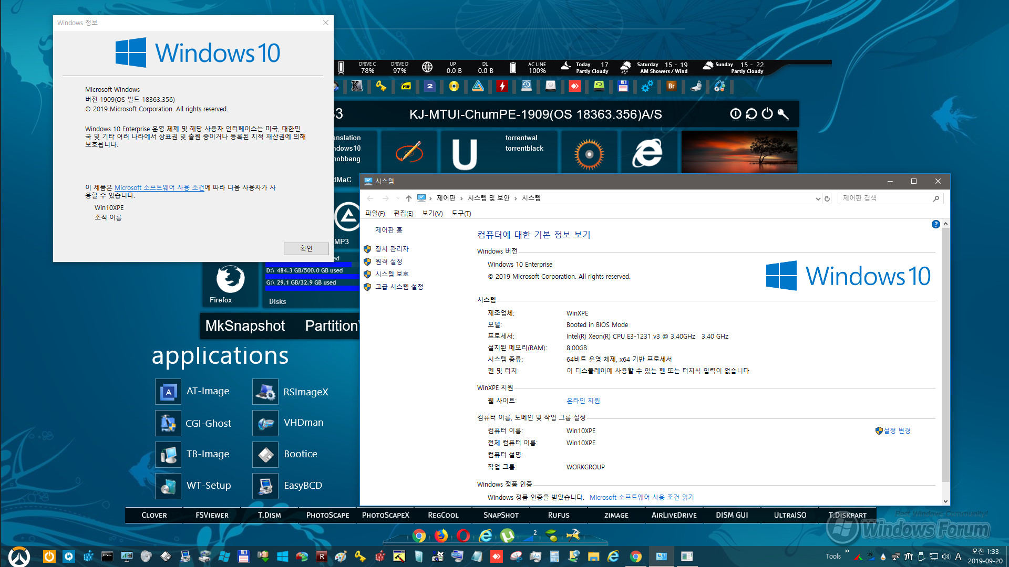The width and height of the screenshot is (1009, 567).
Task: Launch the Internet Explorer tile
Action: (648, 152)
